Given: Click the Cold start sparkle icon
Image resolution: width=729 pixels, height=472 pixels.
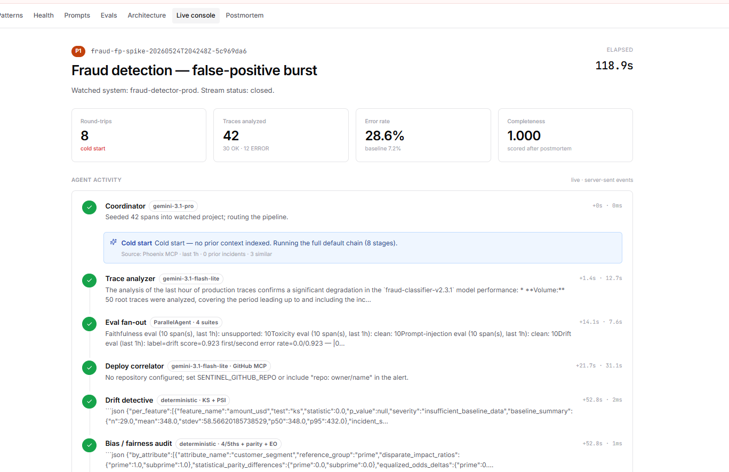Looking at the screenshot, I should point(114,242).
